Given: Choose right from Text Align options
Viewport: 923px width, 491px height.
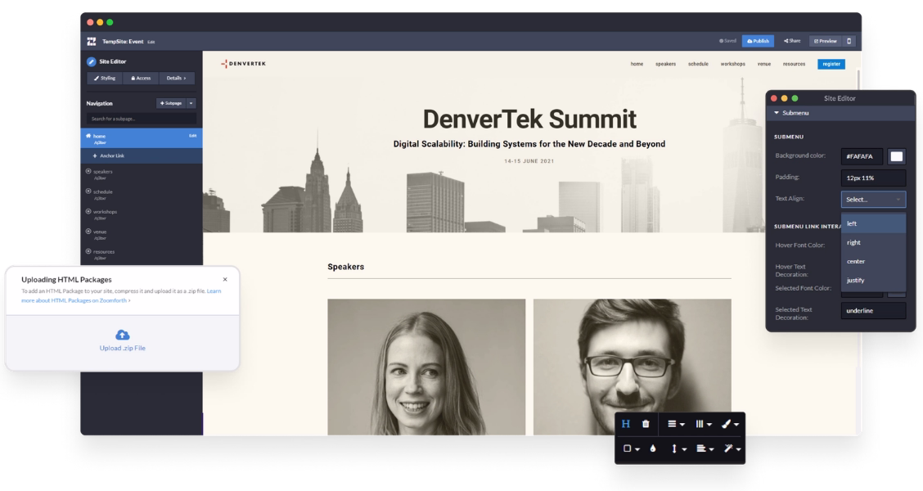Looking at the screenshot, I should tap(874, 242).
